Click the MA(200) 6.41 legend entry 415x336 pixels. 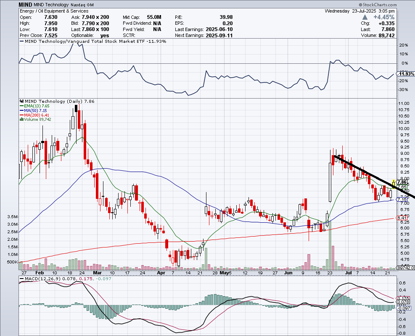click(x=34, y=115)
